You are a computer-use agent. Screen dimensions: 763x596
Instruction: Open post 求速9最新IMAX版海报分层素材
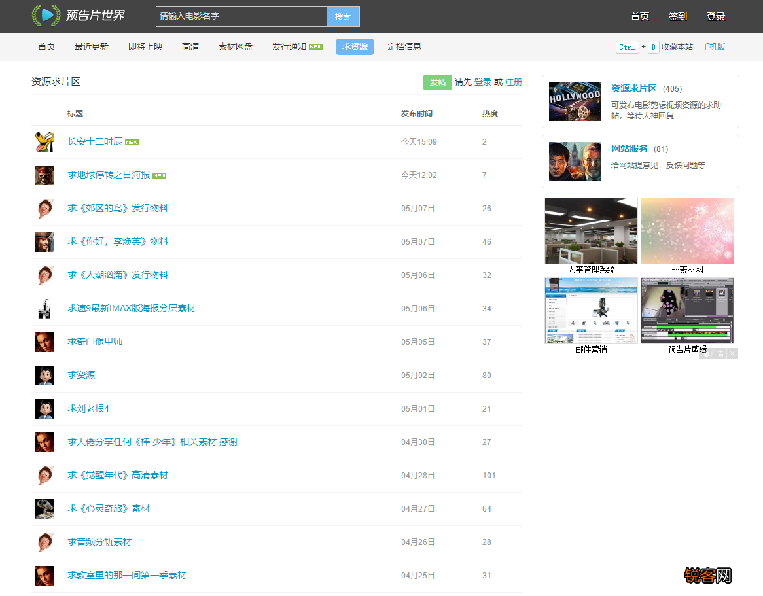(x=132, y=308)
